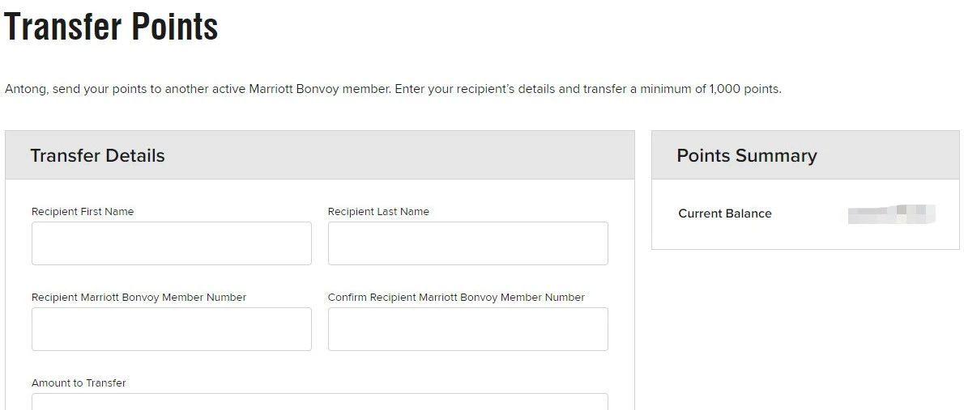Click the Confirm Recipient Member Number input
964x410 pixels.
(467, 329)
